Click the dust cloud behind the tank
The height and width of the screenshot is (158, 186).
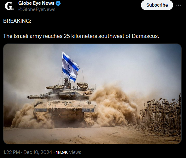(113, 106)
